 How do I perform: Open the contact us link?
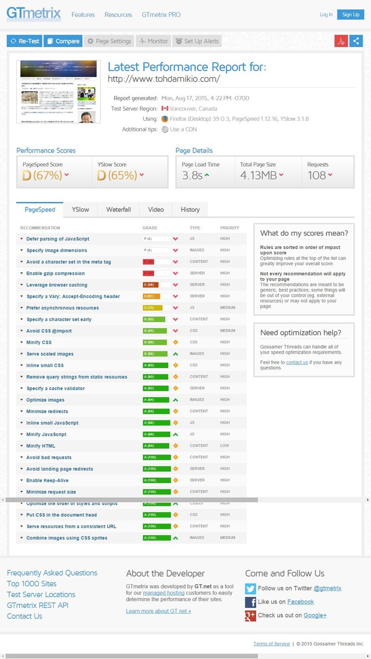297,362
